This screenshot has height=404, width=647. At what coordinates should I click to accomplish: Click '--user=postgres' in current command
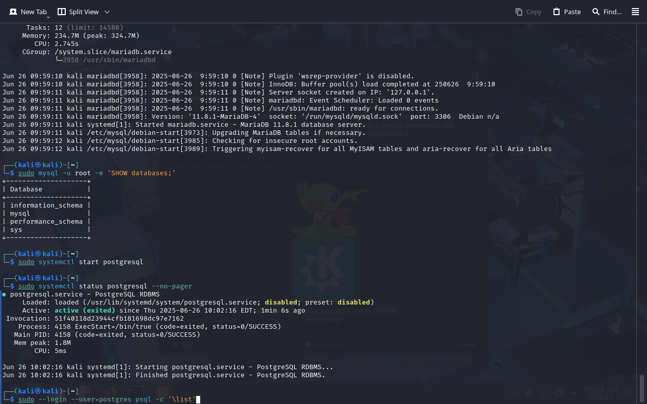101,399
